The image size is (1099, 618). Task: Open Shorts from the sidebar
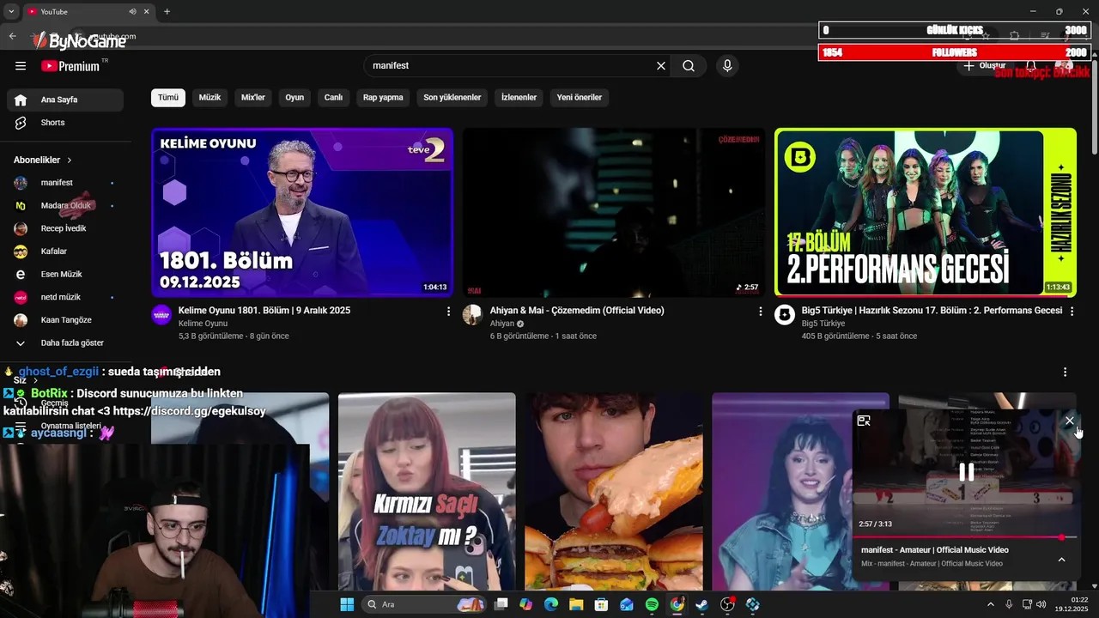pyautogui.click(x=65, y=123)
